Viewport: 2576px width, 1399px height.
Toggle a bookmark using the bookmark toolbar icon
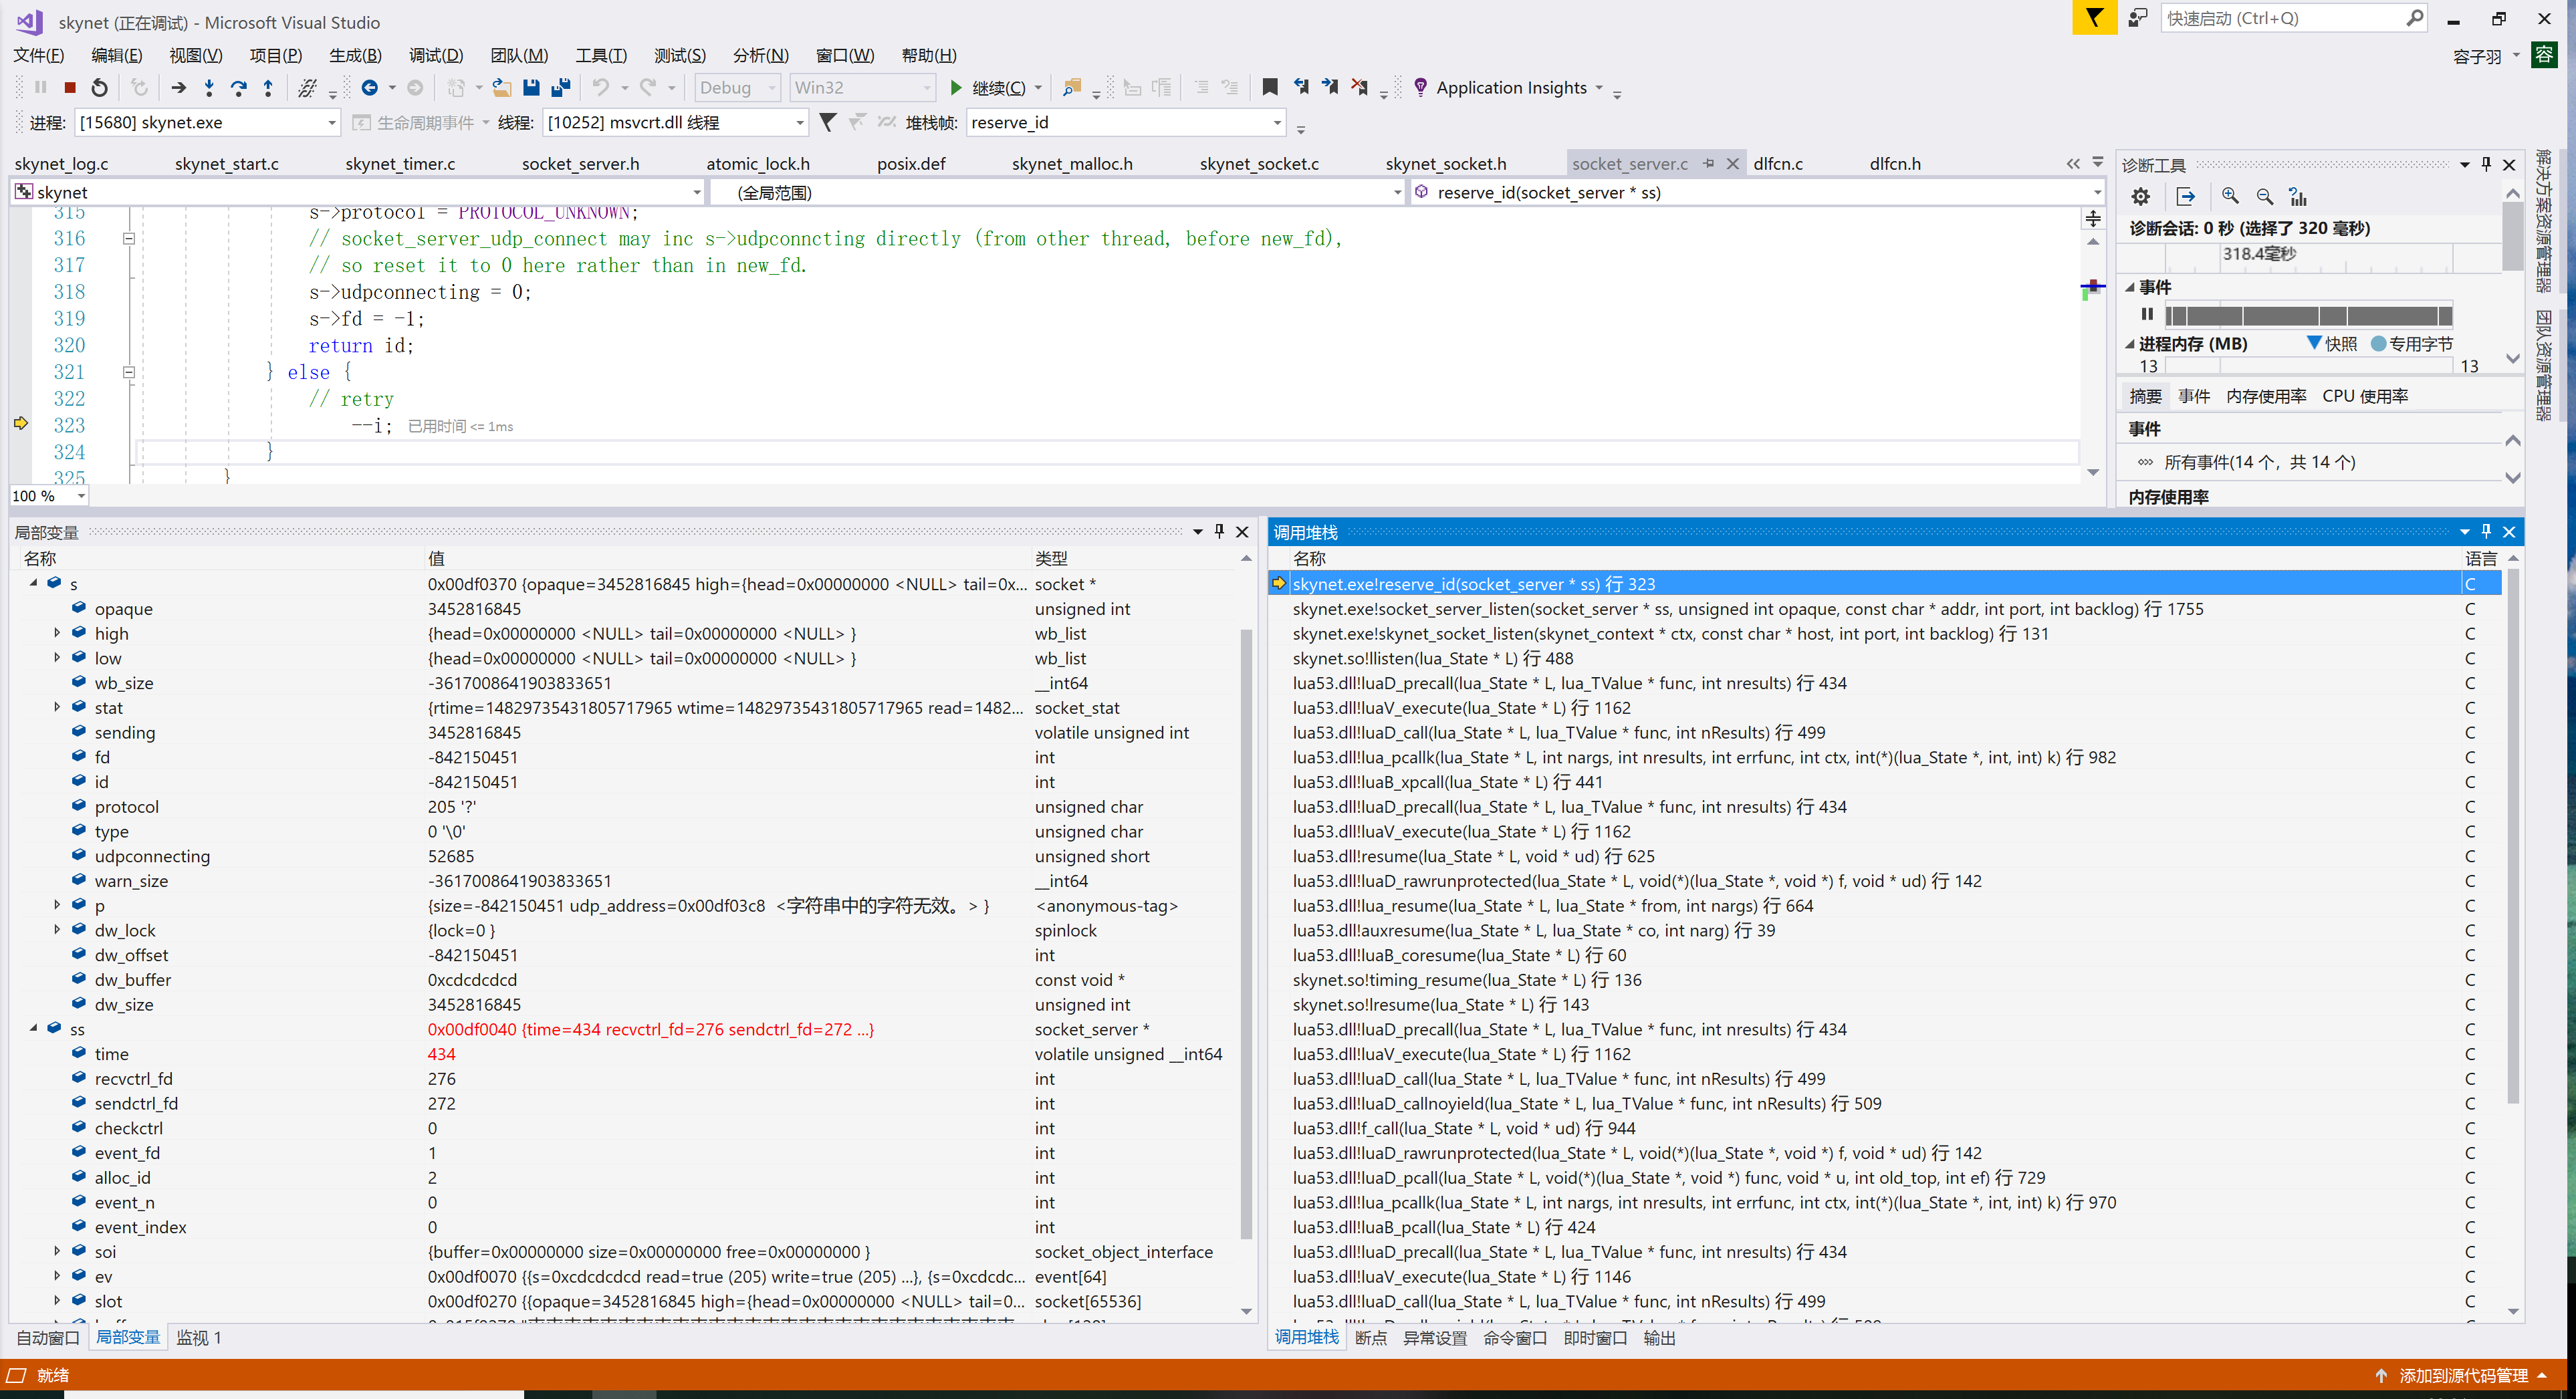[1269, 87]
